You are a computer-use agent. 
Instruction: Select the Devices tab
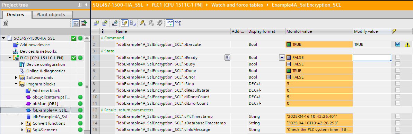[15, 15]
